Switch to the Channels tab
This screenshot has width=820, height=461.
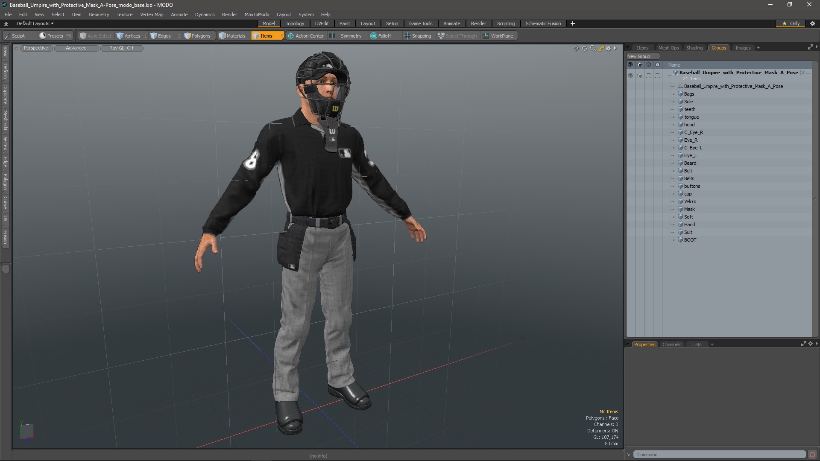672,344
